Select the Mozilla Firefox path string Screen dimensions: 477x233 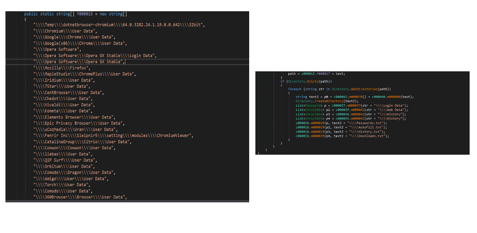pyautogui.click(x=62, y=68)
